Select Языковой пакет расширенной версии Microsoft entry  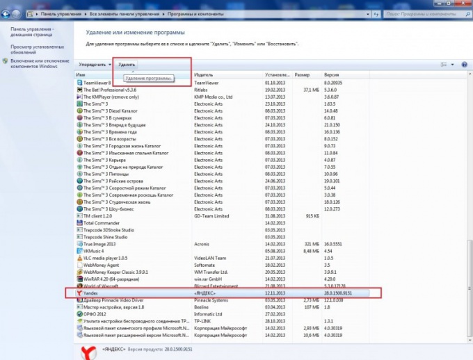tap(222, 335)
